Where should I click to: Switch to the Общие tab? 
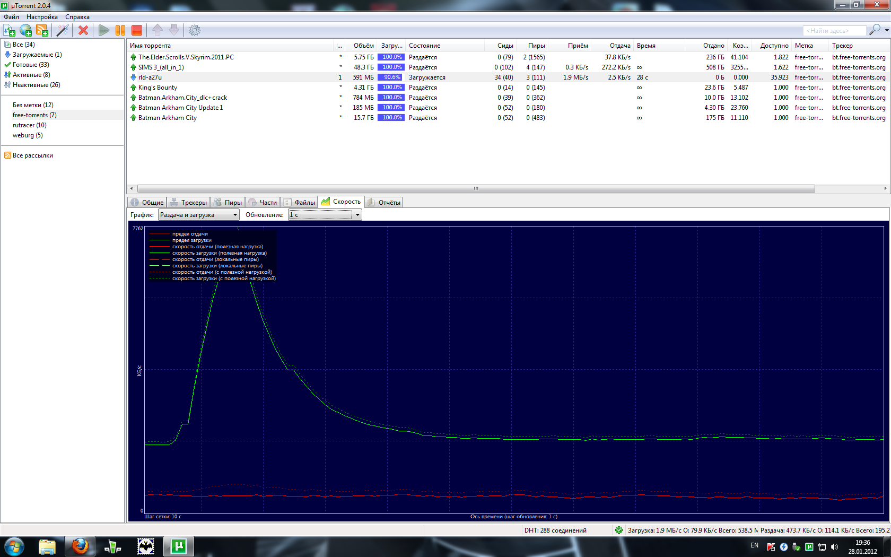(x=147, y=202)
